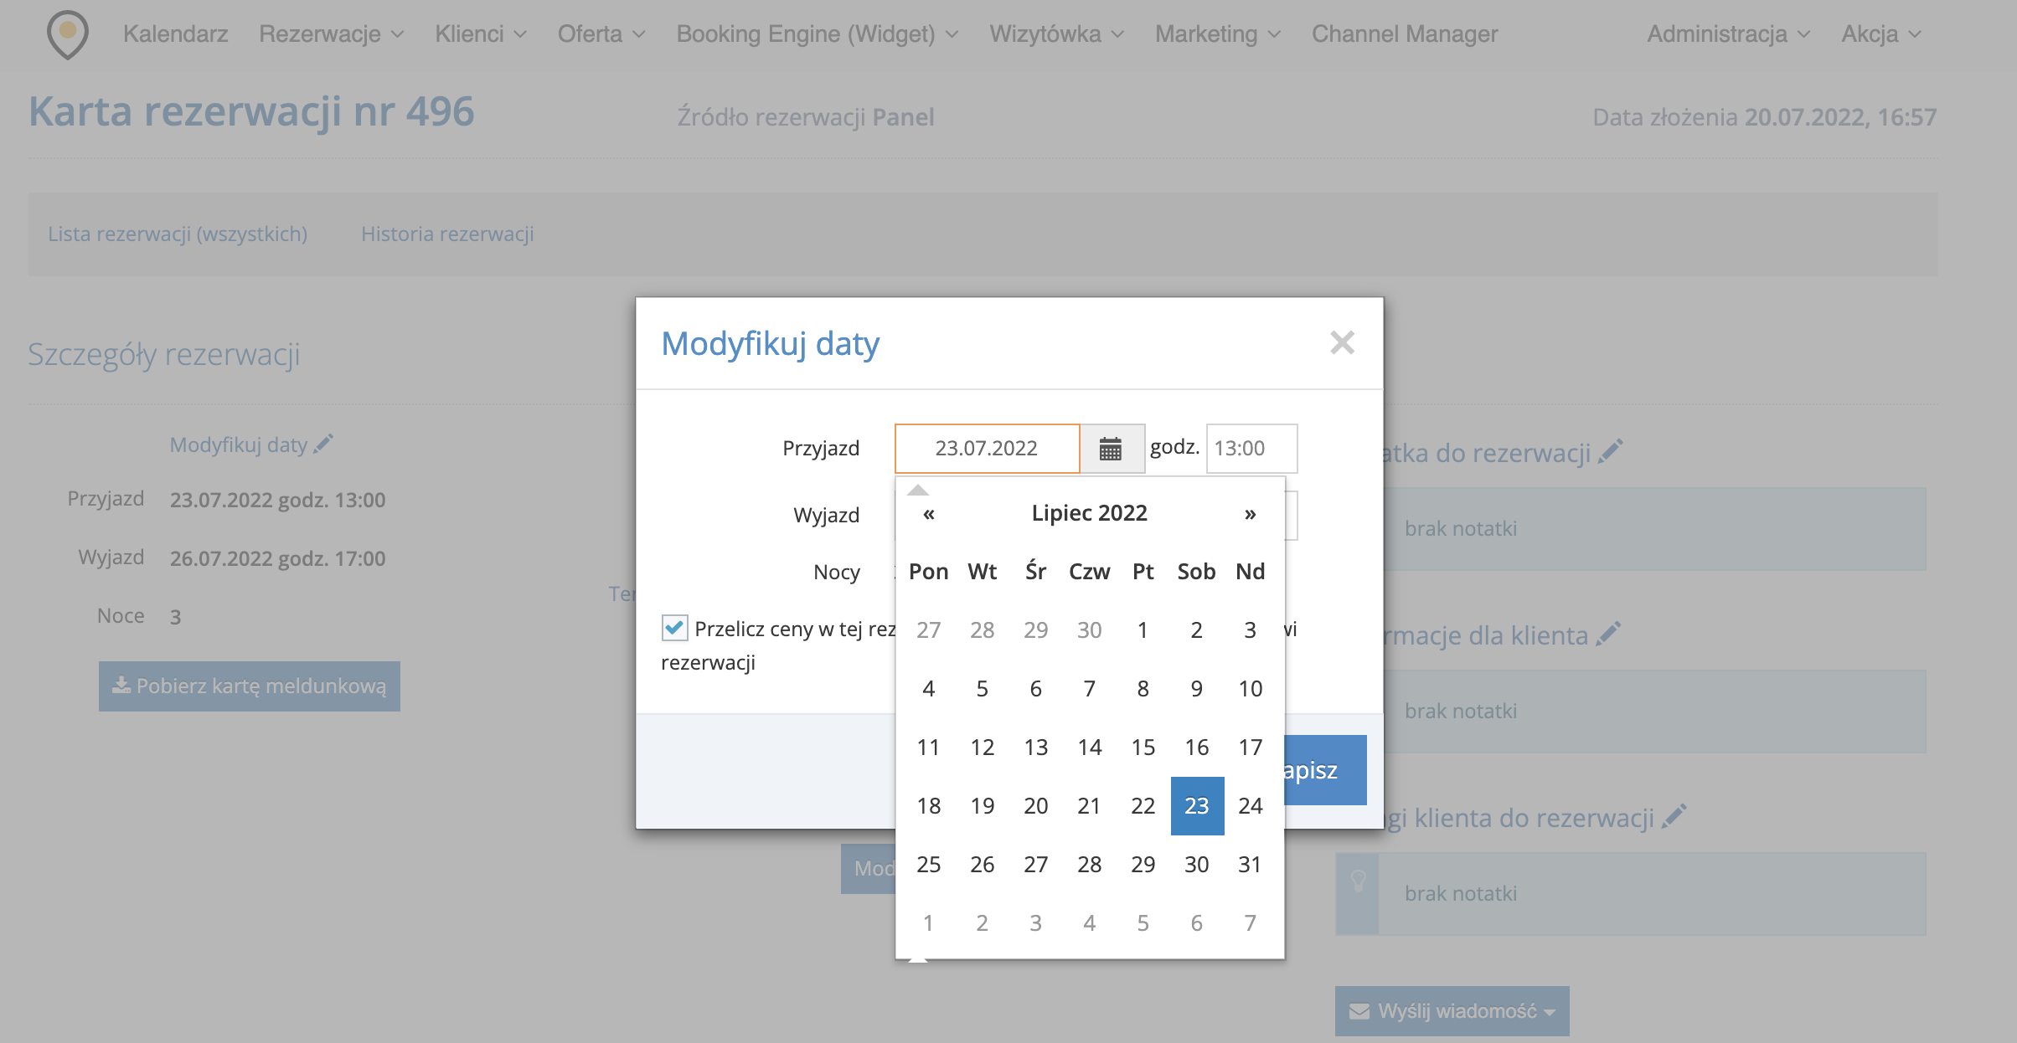The image size is (2017, 1043).
Task: Go to previous month in the datepicker
Action: point(928,514)
